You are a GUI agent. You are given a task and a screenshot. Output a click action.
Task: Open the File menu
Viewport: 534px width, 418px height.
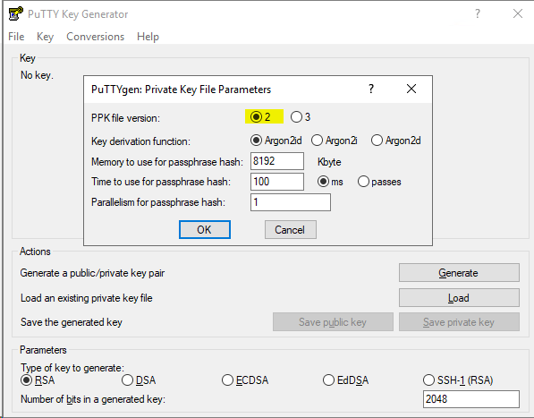point(16,37)
